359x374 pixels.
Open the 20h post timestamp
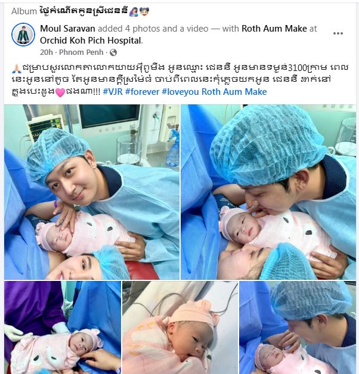tap(47, 52)
